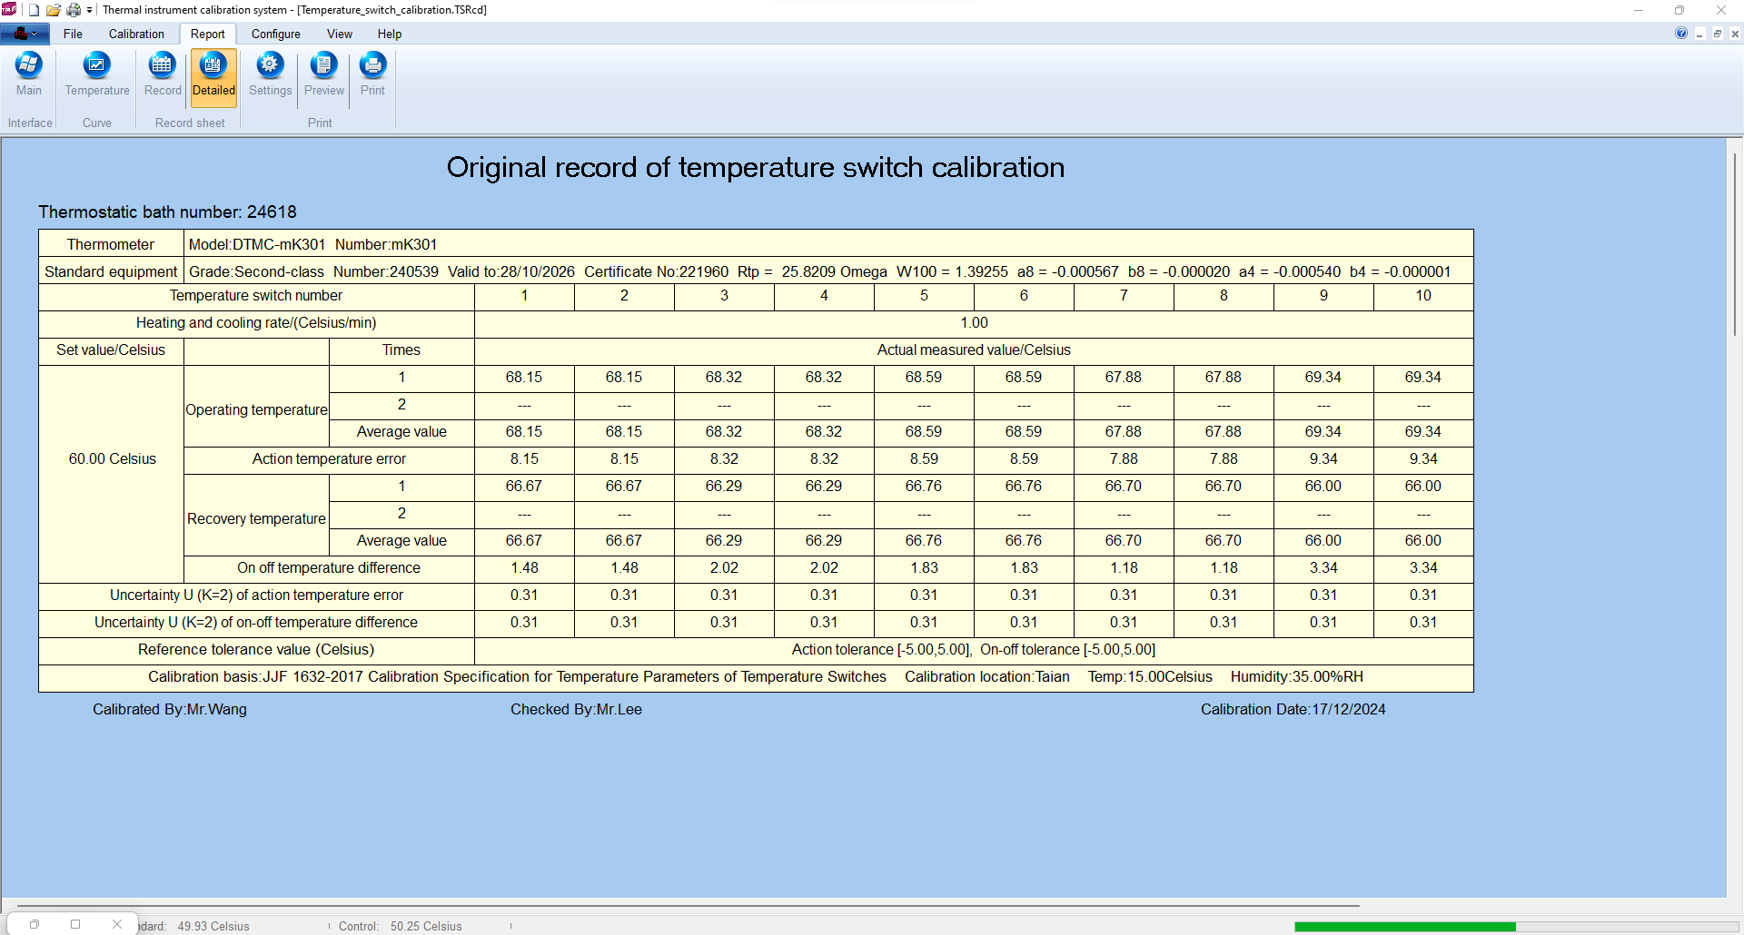Open the File menu
This screenshot has height=935, width=1744.
click(x=73, y=34)
